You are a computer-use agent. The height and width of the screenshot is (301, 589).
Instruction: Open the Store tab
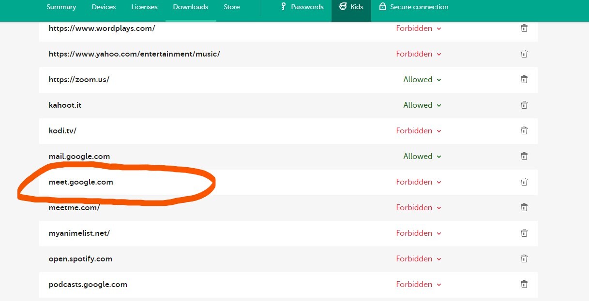(232, 7)
